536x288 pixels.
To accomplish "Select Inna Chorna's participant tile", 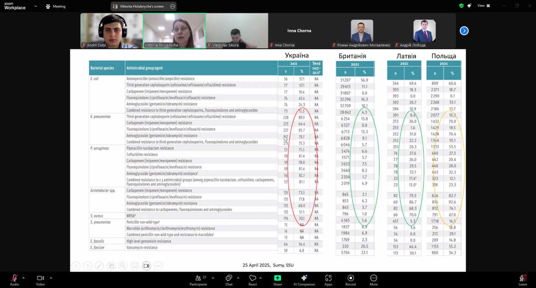I will click(299, 31).
